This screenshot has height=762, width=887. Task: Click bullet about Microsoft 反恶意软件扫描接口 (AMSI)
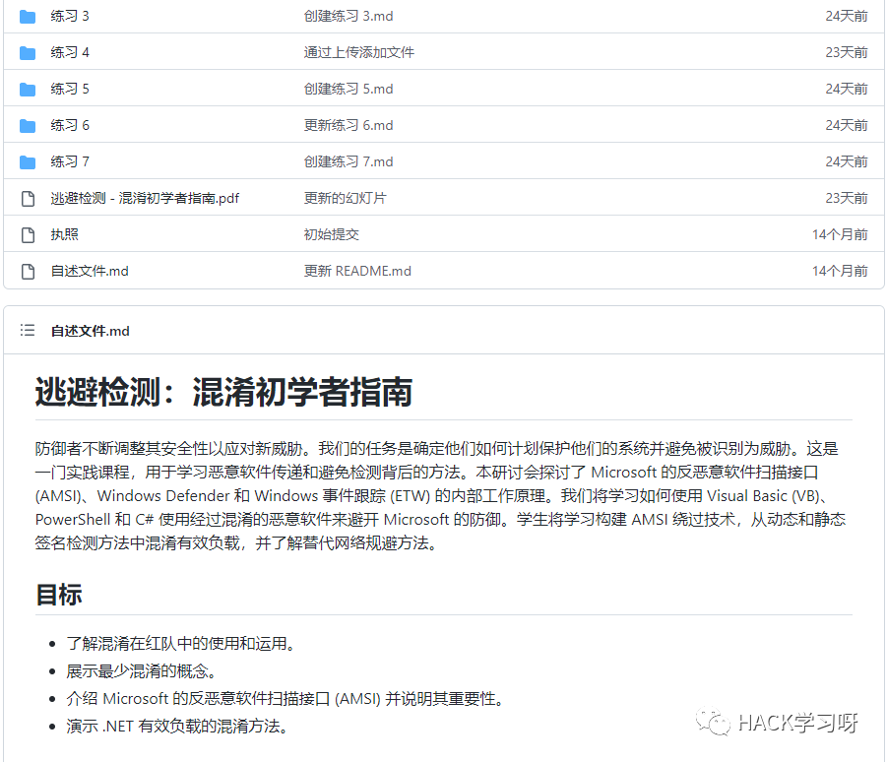[285, 699]
